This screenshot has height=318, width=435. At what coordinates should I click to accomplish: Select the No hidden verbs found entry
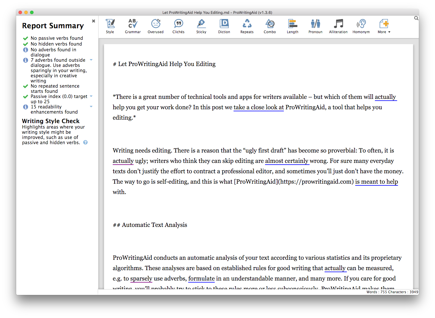(56, 44)
